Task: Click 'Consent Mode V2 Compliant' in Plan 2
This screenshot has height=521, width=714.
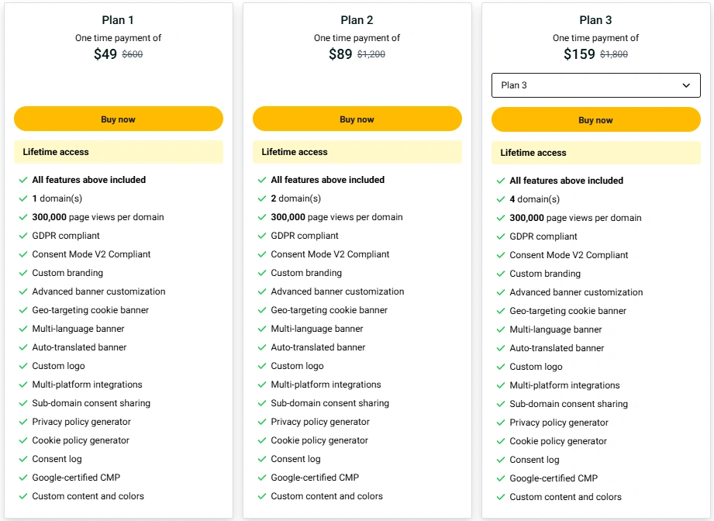Action: click(x=330, y=254)
